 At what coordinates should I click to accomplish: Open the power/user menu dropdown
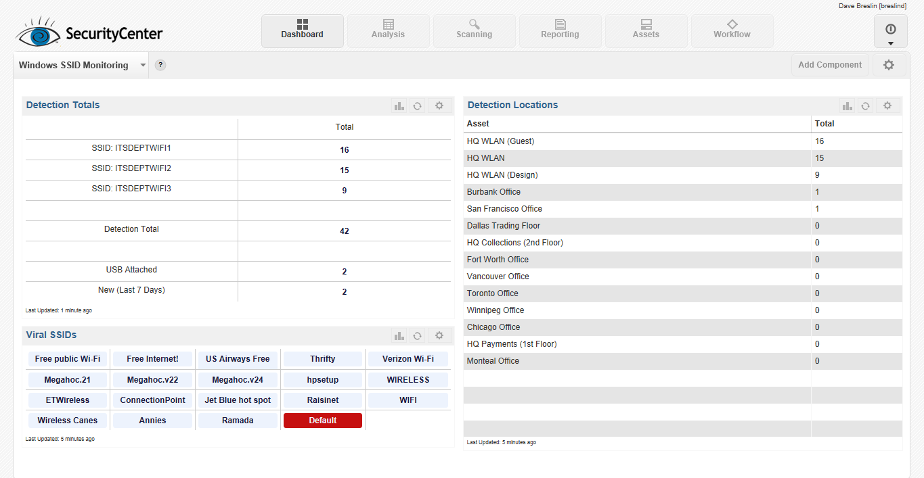(x=891, y=32)
